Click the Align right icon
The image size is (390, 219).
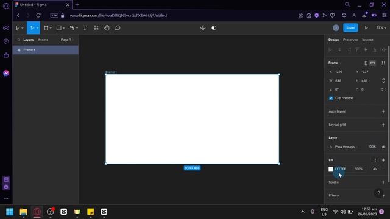[x=349, y=50]
